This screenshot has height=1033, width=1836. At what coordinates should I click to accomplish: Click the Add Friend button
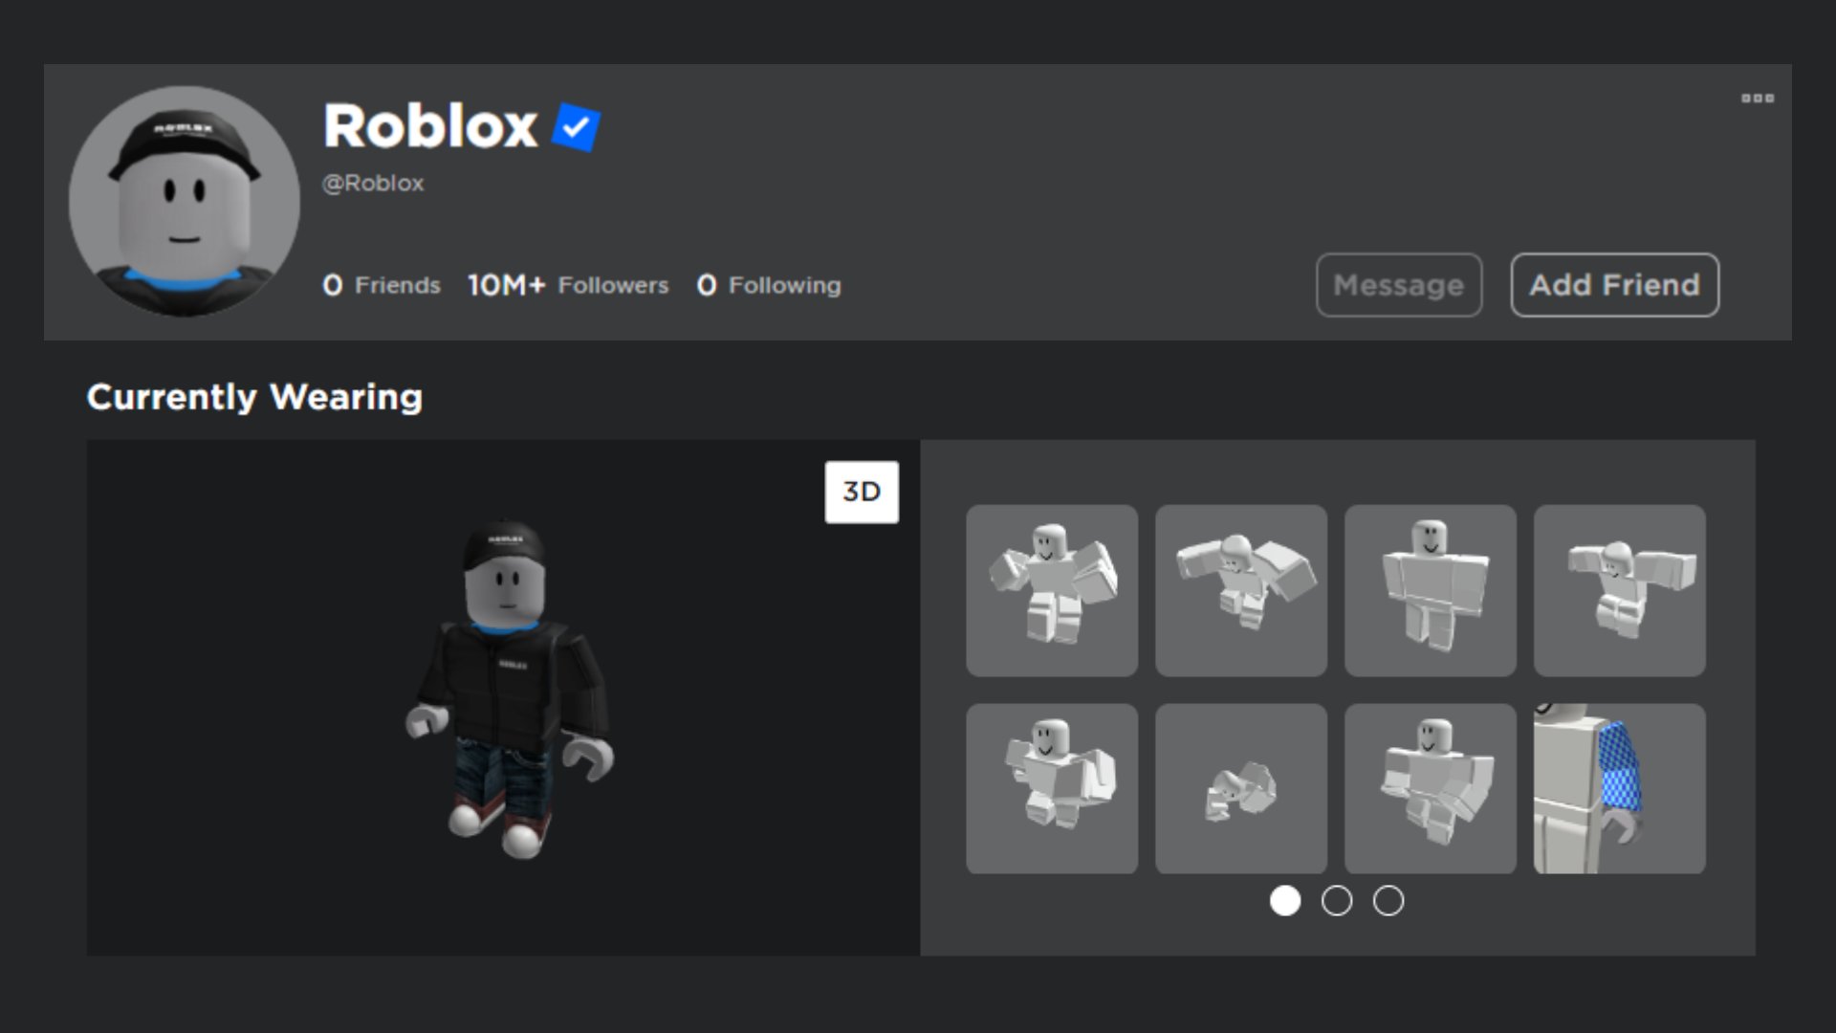coord(1615,285)
